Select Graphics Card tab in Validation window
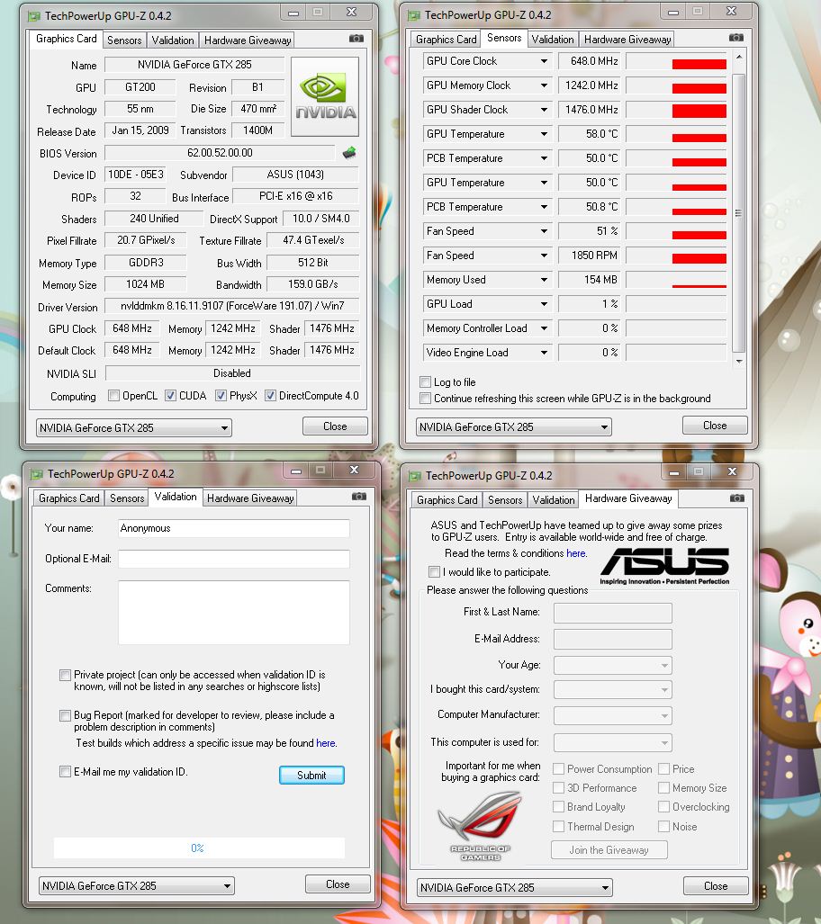This screenshot has width=821, height=924. click(69, 498)
